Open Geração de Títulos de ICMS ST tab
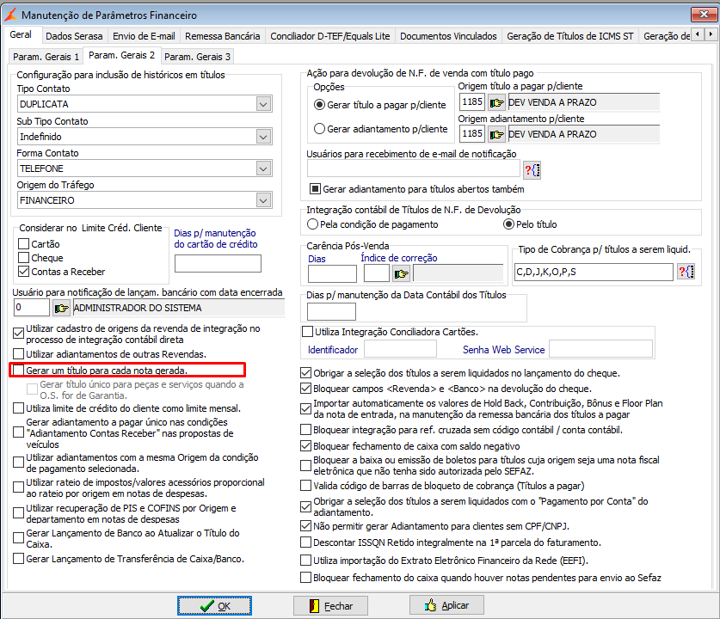 tap(569, 36)
